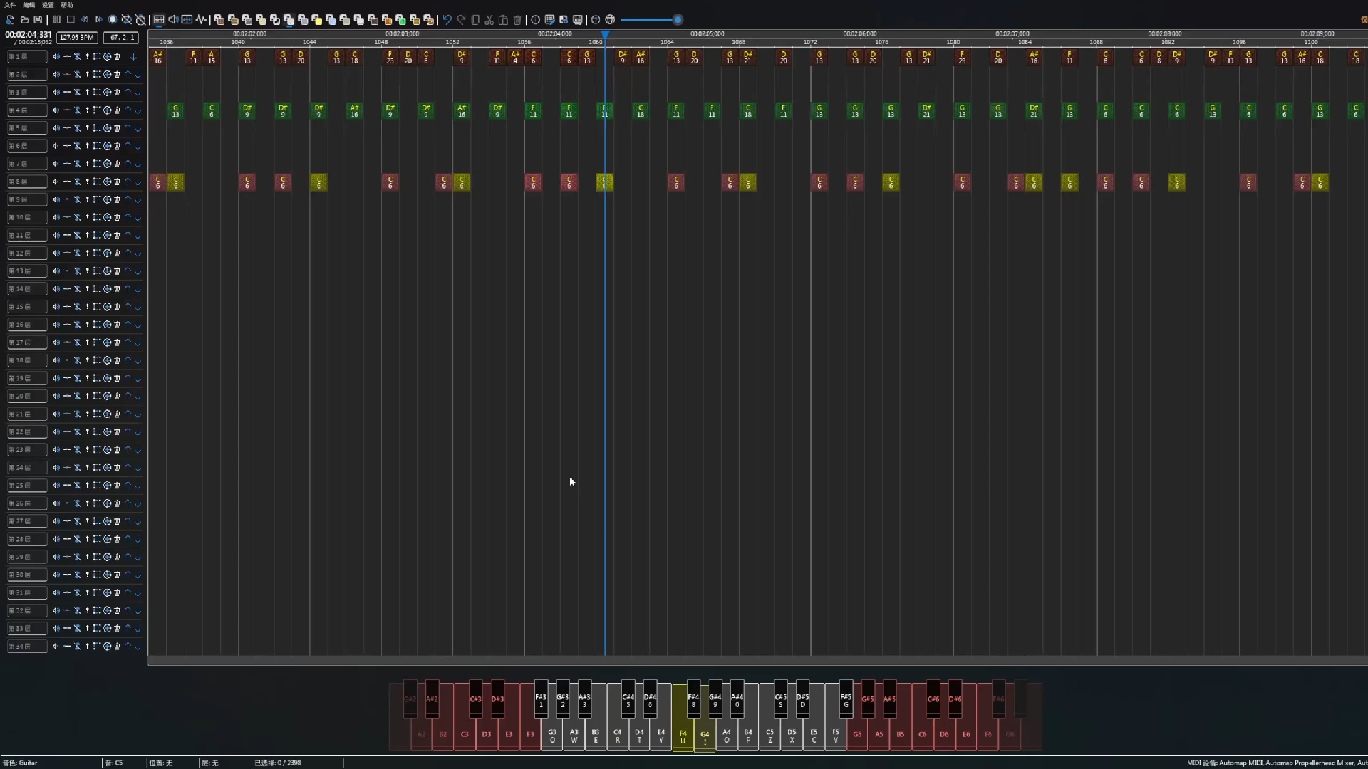This screenshot has height=769, width=1368.
Task: Open the 编辑 menu
Action: [x=29, y=5]
